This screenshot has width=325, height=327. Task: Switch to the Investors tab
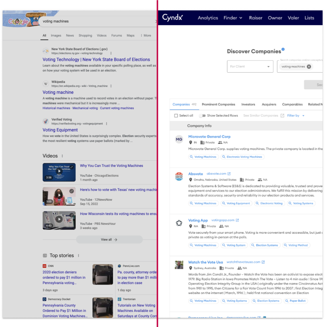[248, 104]
